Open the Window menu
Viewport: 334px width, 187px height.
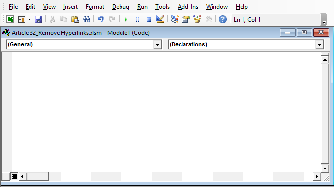217,7
